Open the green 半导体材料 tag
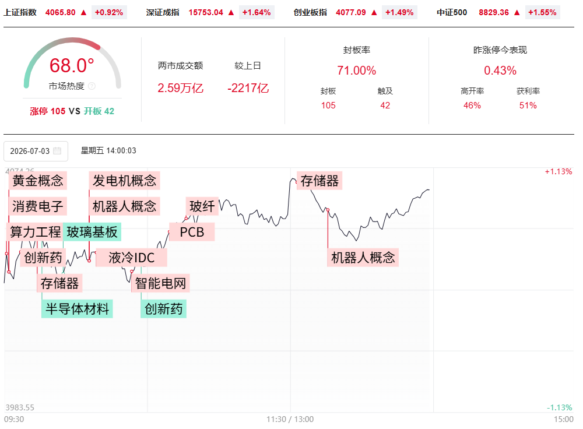The height and width of the screenshot is (429, 583). (77, 309)
